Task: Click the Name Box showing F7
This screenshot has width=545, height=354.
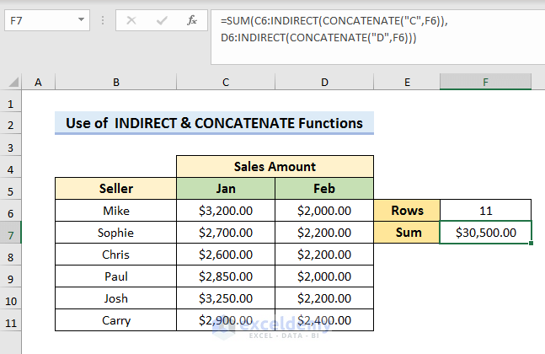Action: point(38,19)
